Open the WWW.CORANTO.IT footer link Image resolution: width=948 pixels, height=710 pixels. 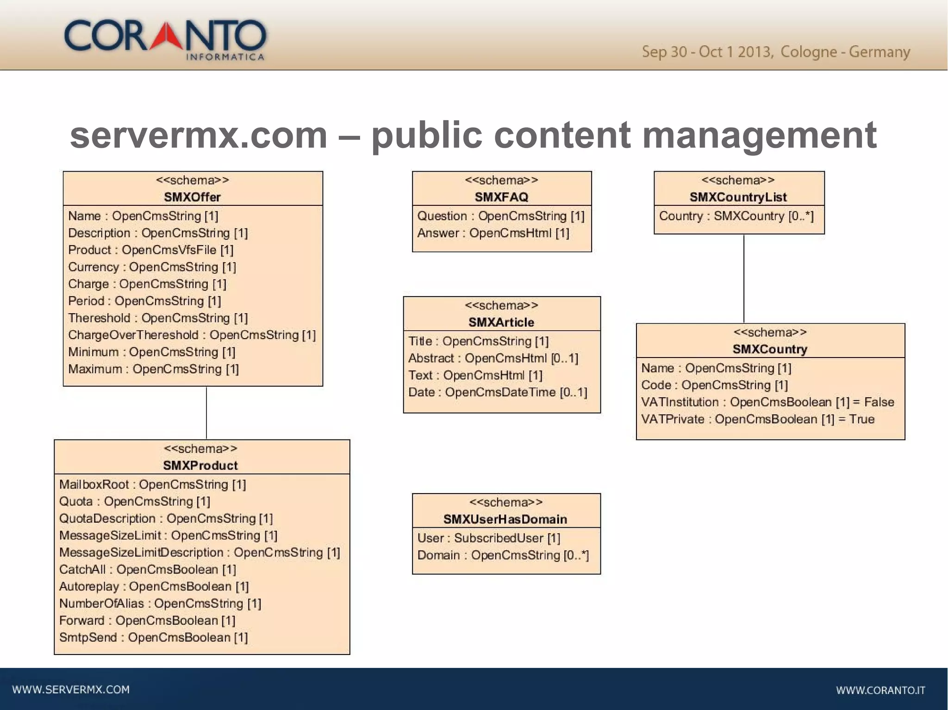point(880,690)
